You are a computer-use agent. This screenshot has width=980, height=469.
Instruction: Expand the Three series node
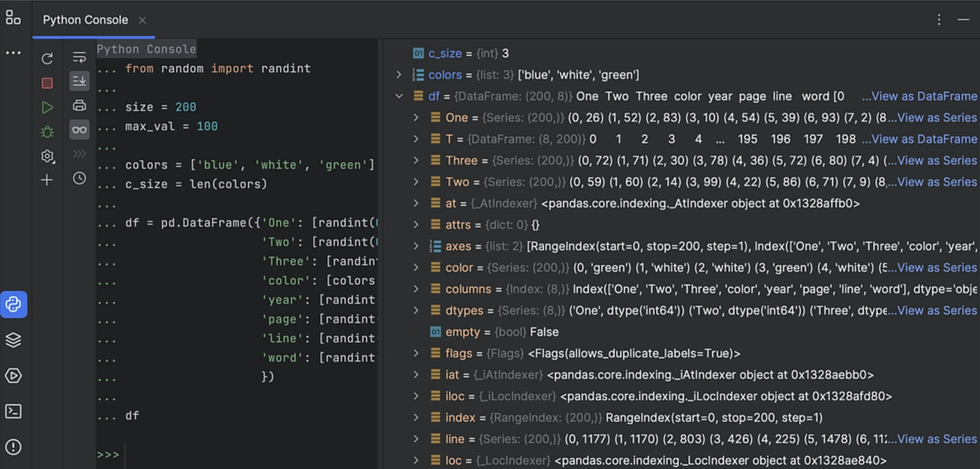point(416,160)
